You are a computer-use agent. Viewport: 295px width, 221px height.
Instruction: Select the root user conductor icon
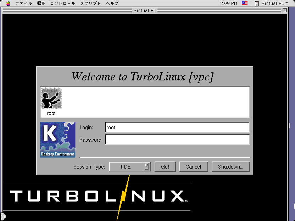(51, 98)
